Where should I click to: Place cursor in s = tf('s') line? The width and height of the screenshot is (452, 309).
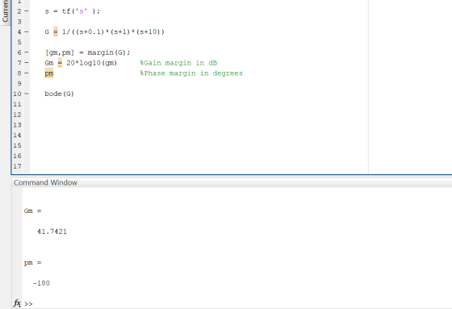(73, 11)
